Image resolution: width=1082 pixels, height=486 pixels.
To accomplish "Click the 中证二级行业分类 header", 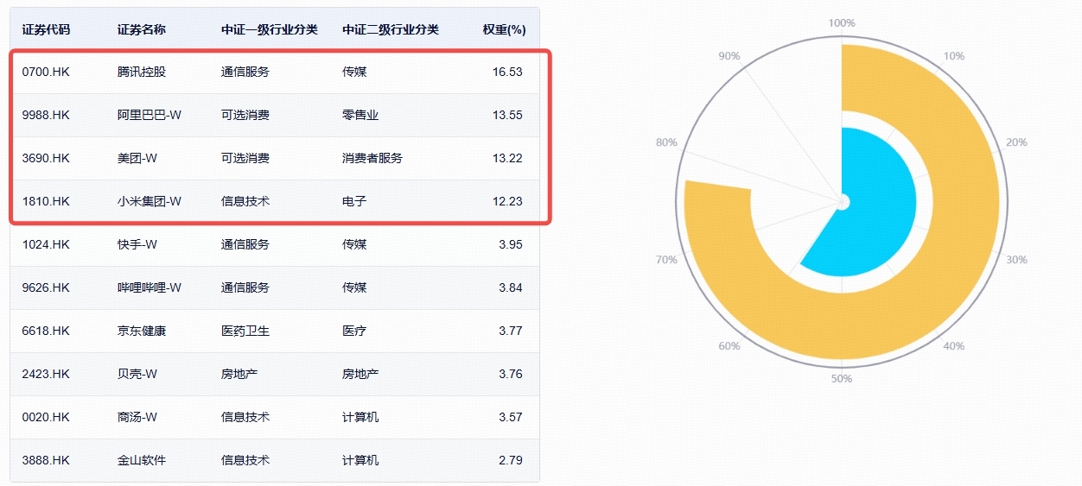I will click(x=391, y=29).
